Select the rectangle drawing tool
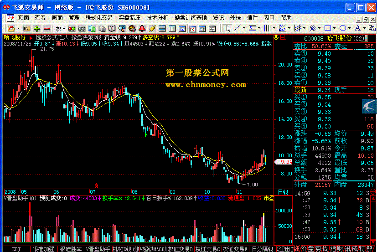The image size is (377, 252). 328,28
